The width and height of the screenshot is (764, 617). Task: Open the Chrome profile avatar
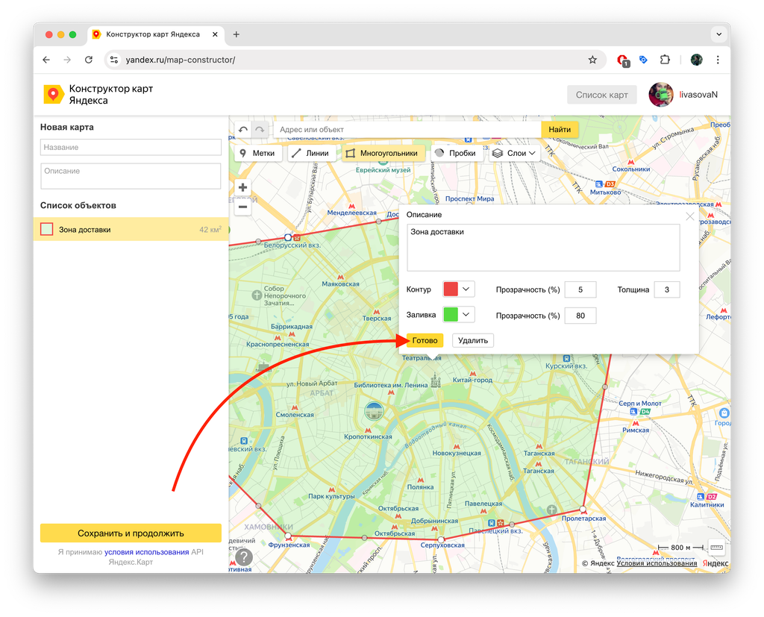697,60
